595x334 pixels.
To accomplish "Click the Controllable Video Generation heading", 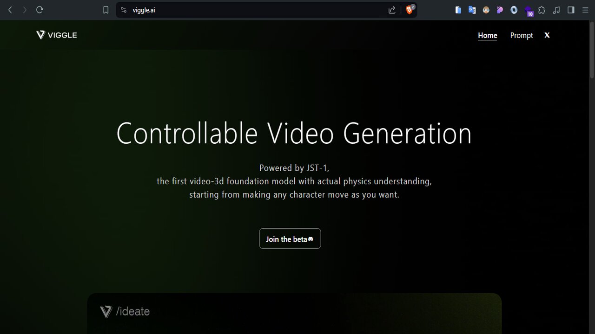I will (294, 133).
